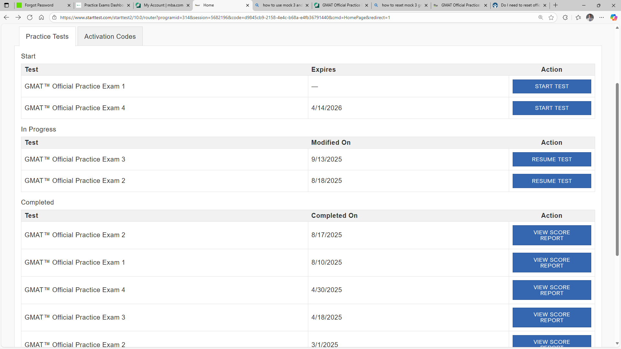Screen dimensions: 621x349
Task: View score report for Exam 2 from 8/17/2025
Action: coord(551,235)
